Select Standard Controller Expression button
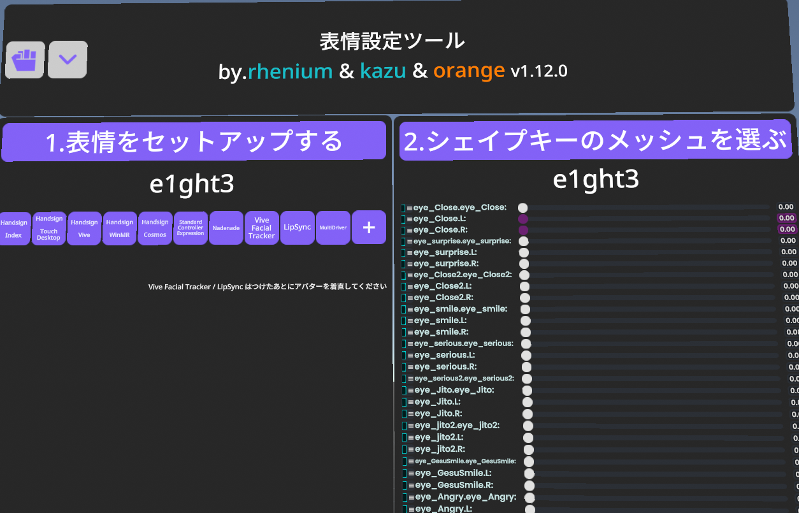This screenshot has height=513, width=799. point(191,228)
